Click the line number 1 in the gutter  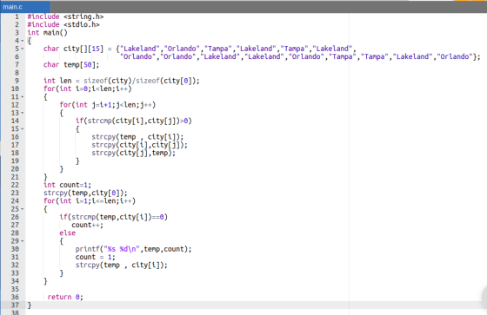(17, 16)
